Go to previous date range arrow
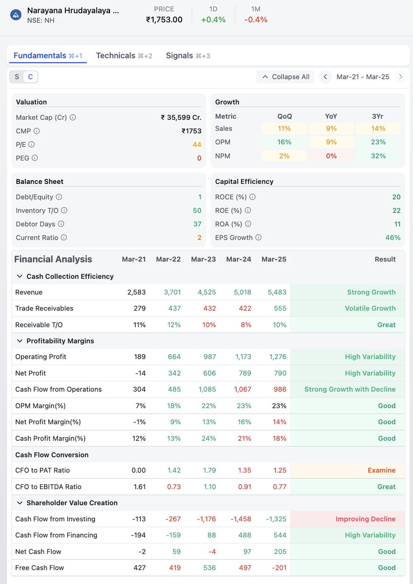 [x=325, y=77]
